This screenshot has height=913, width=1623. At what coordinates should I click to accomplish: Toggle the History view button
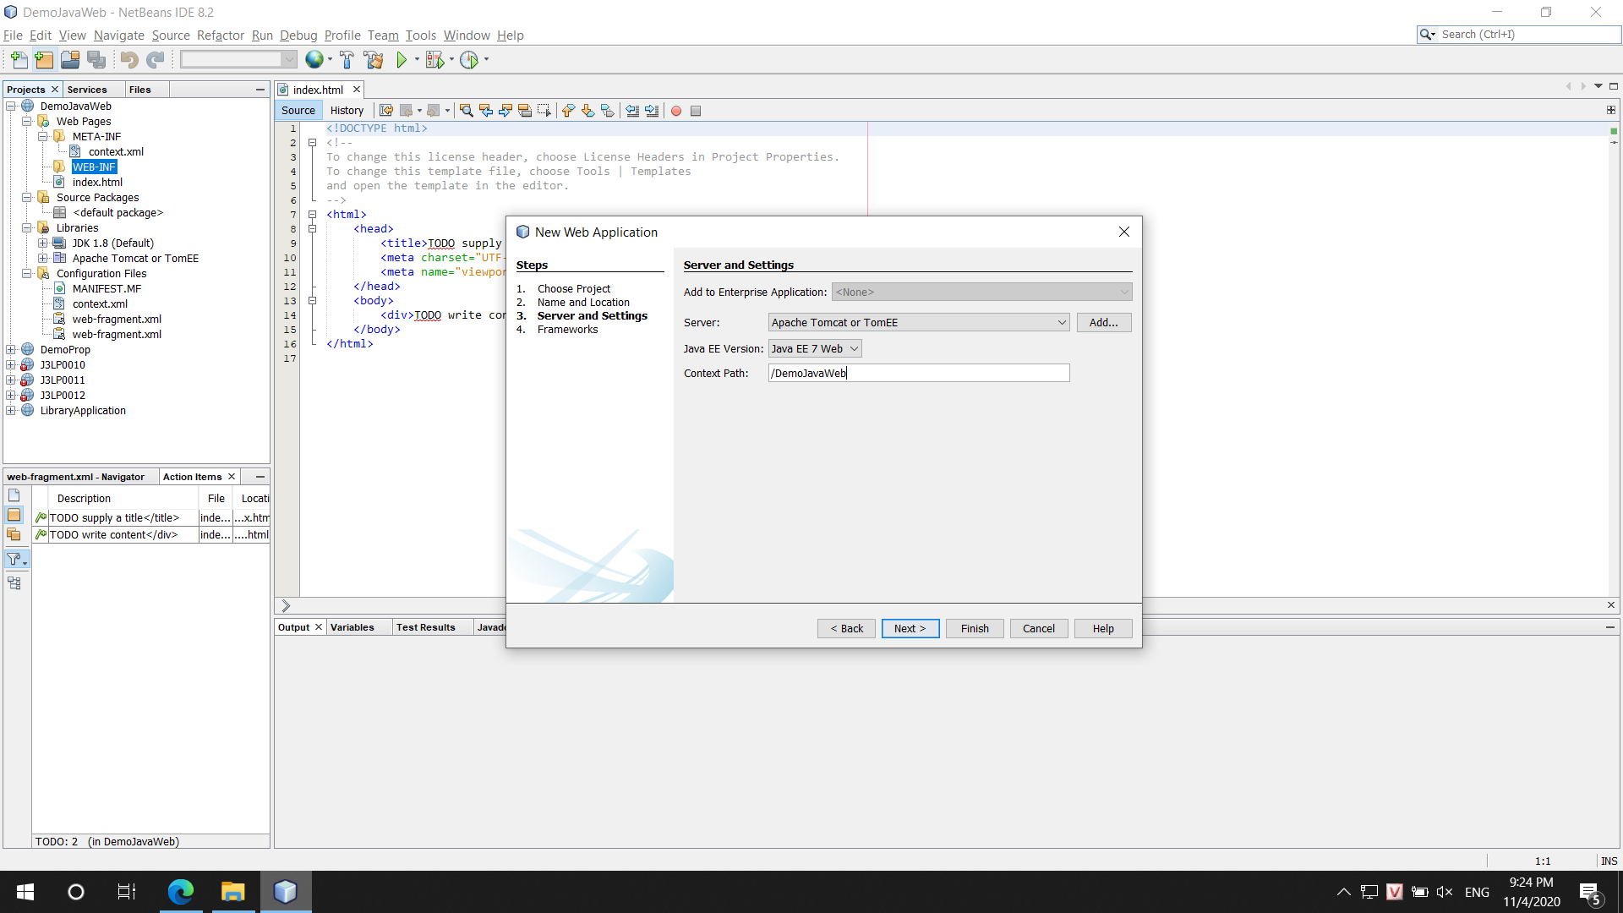click(x=347, y=111)
